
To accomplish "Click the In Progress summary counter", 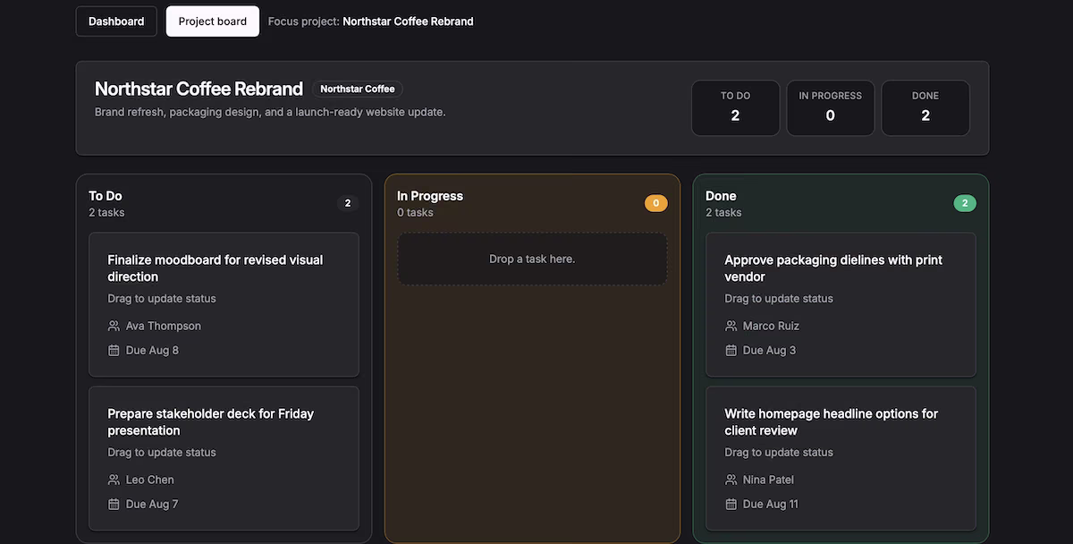I will point(830,108).
